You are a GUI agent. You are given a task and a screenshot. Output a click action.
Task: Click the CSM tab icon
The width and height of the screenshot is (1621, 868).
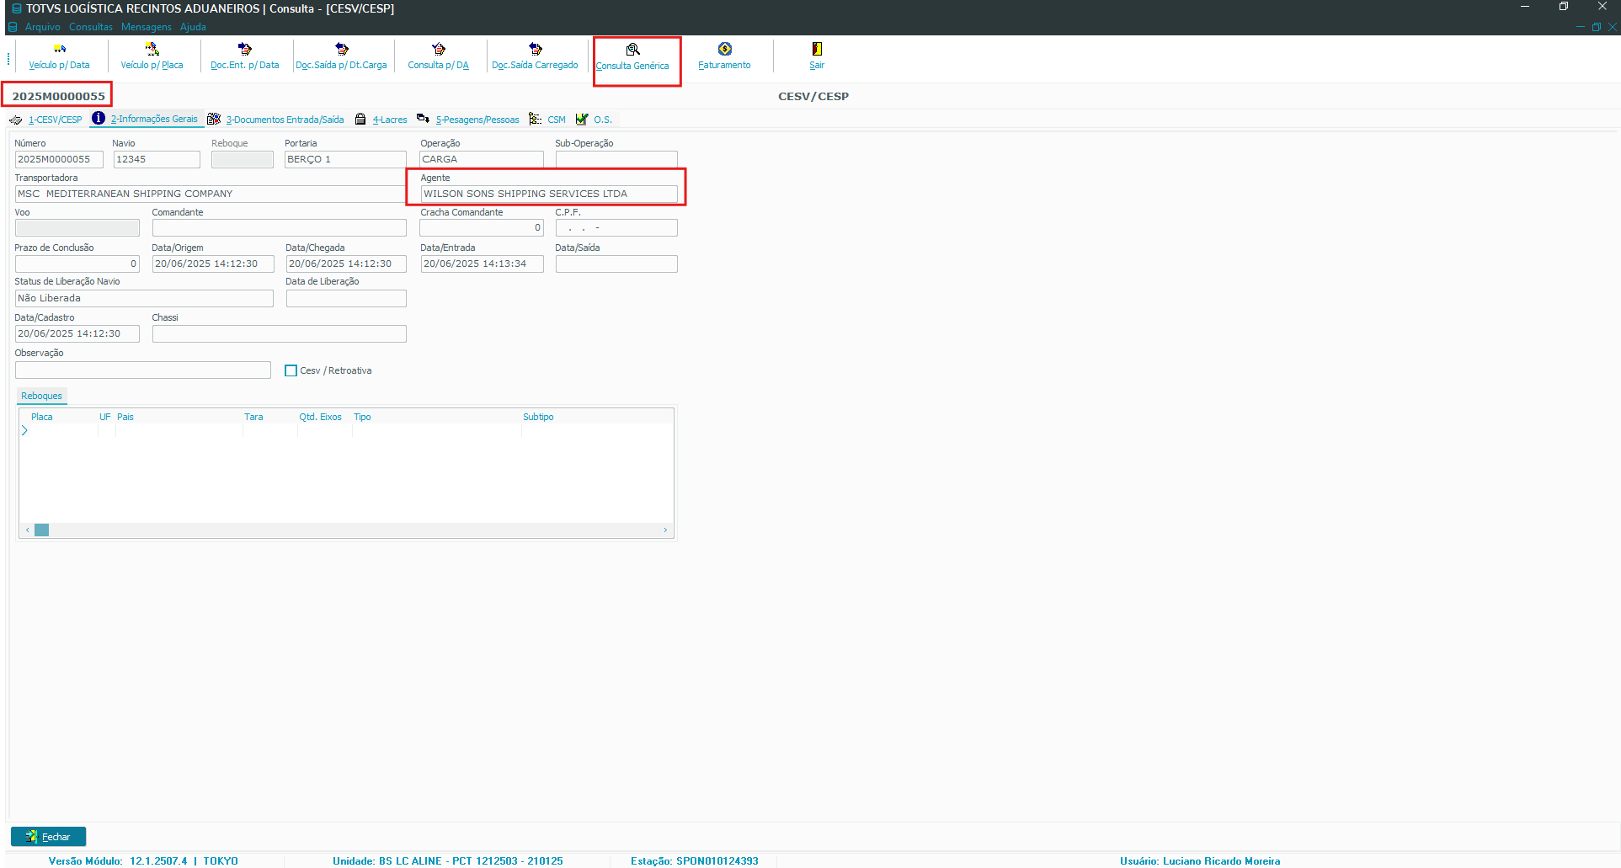[x=535, y=120]
